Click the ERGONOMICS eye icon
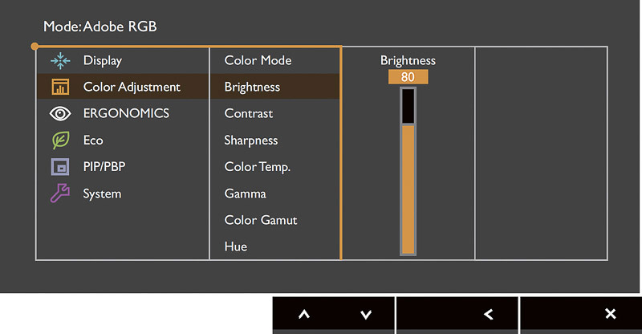 click(60, 113)
